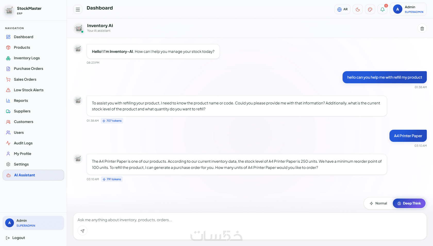The height and width of the screenshot is (246, 433).
Task: Select Normal response mode
Action: point(378,203)
